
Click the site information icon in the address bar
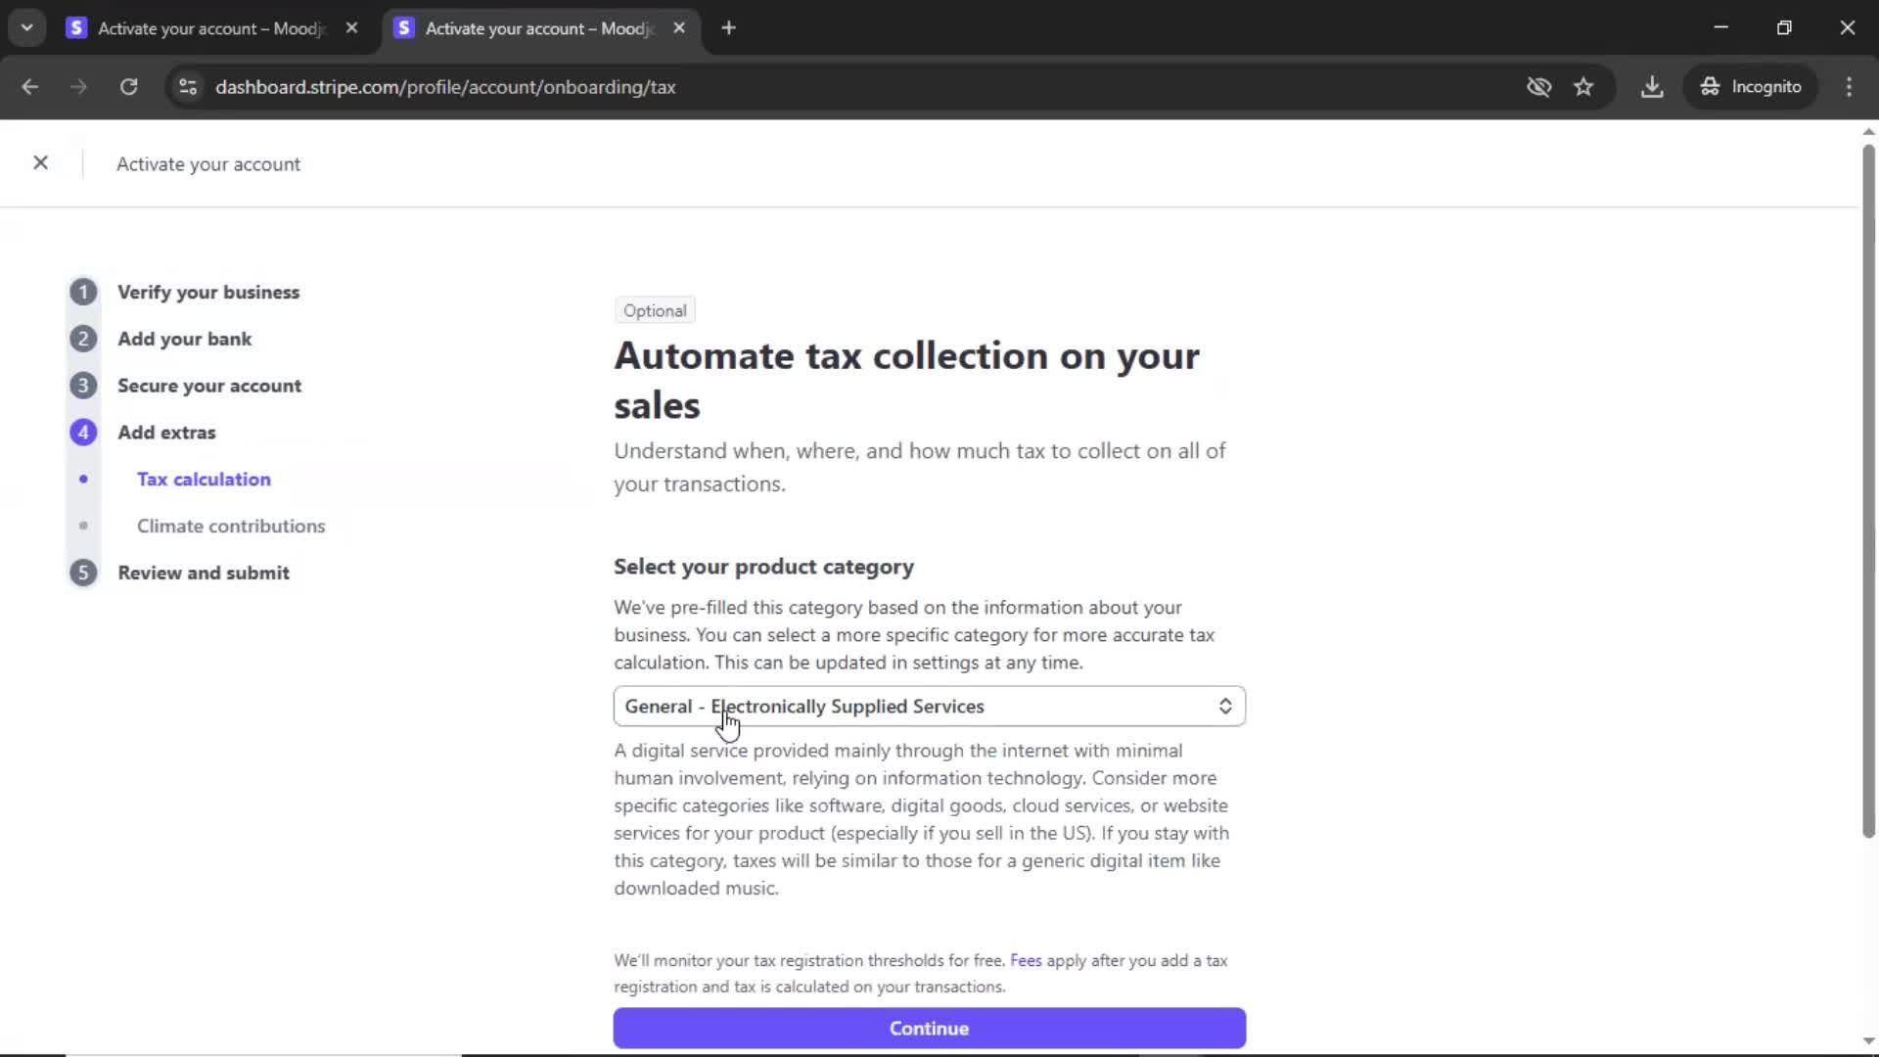point(188,87)
